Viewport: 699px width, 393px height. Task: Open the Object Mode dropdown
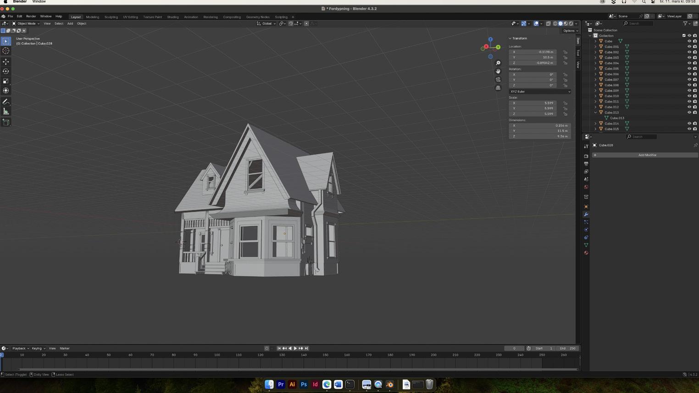coord(26,23)
